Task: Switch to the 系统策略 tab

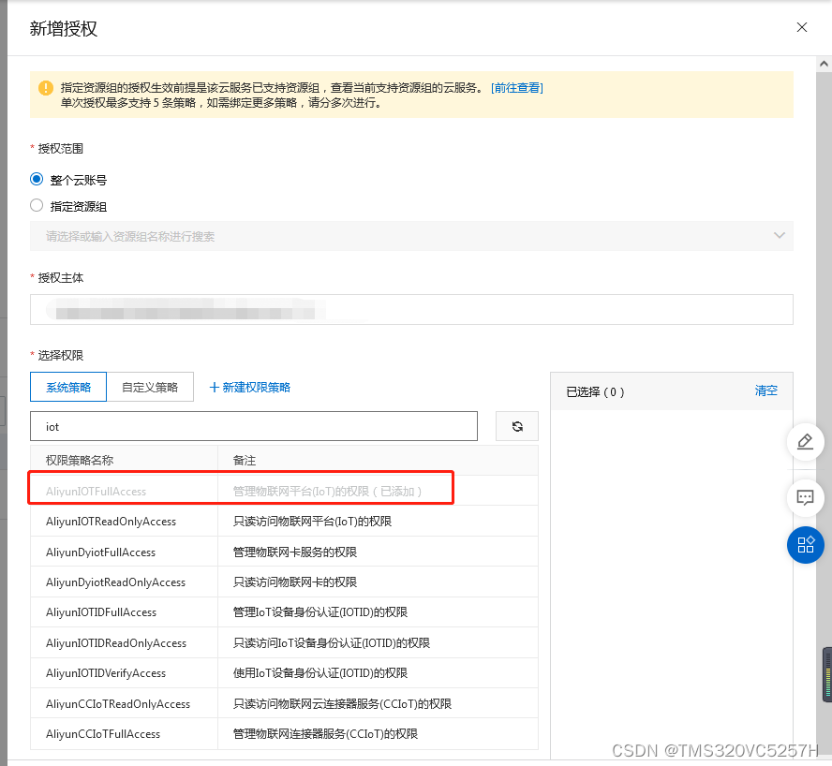Action: (68, 388)
